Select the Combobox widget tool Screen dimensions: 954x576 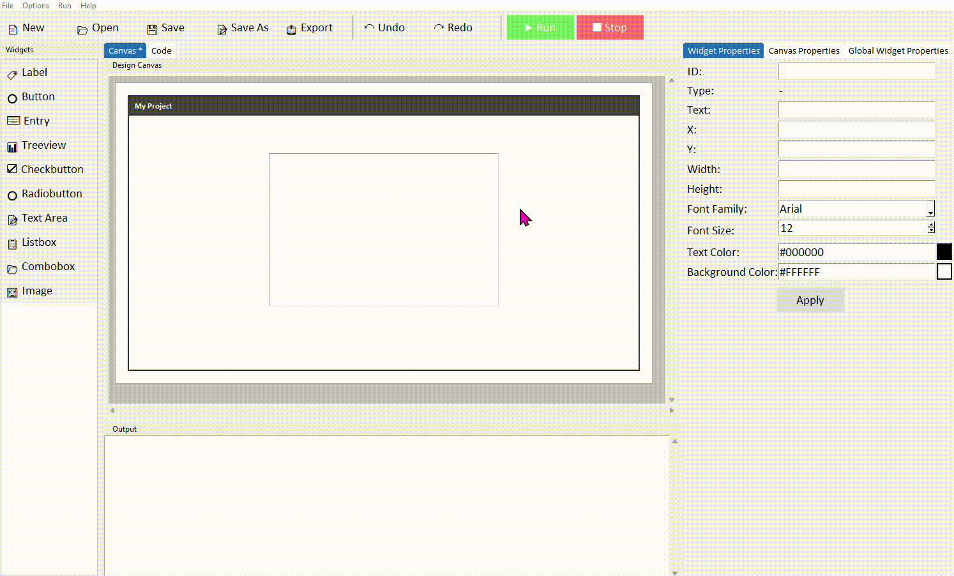(48, 266)
